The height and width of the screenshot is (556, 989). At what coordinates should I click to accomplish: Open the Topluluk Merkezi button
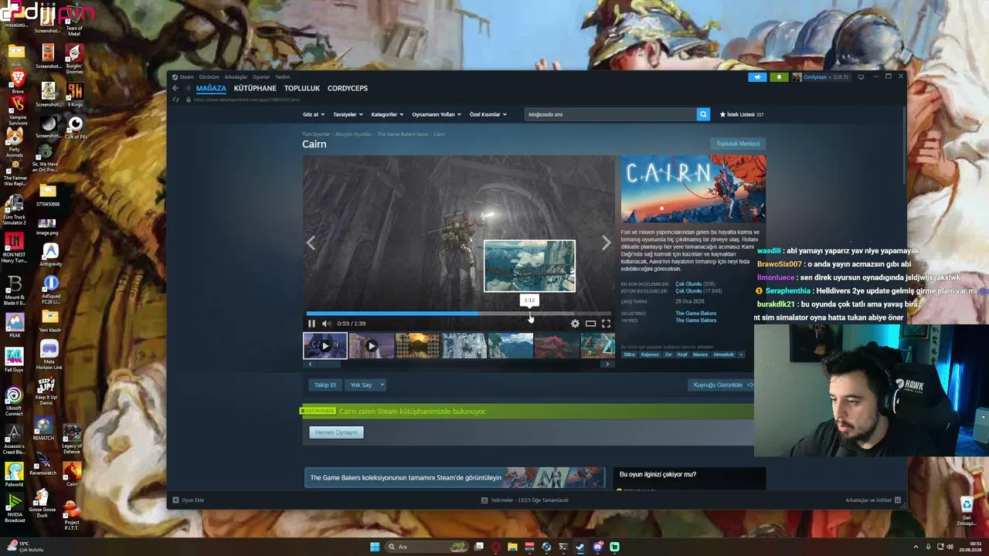coord(738,144)
